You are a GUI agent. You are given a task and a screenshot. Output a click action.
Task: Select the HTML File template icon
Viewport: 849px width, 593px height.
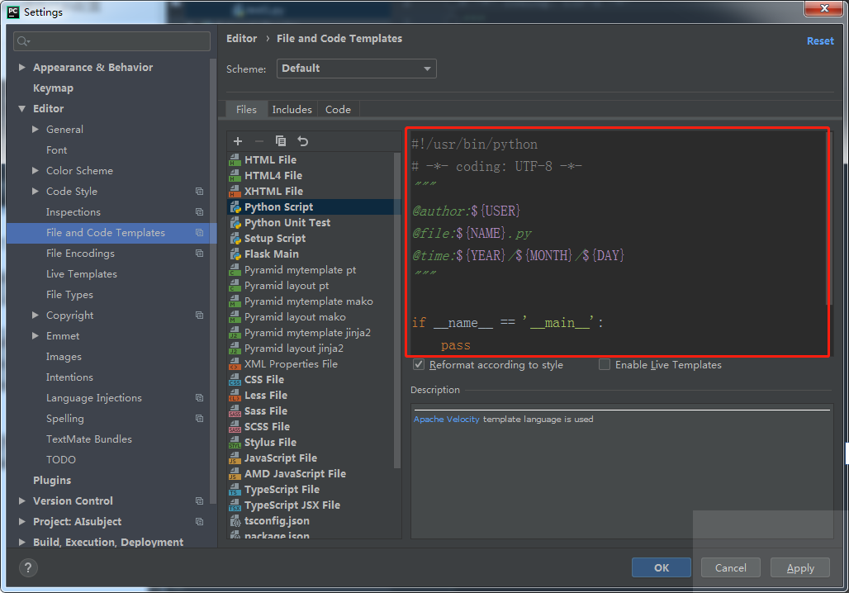click(x=235, y=159)
